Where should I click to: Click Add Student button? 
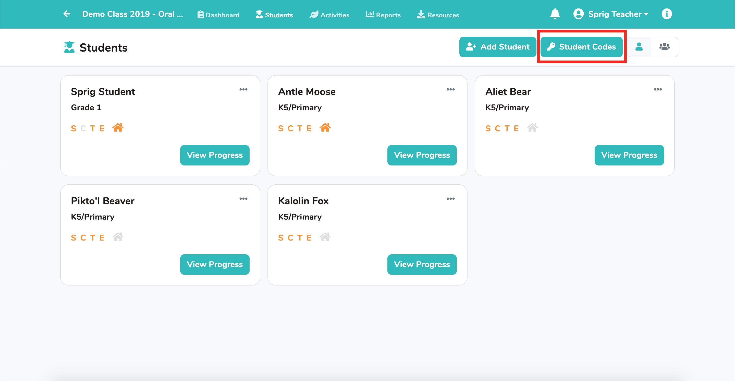pos(498,47)
